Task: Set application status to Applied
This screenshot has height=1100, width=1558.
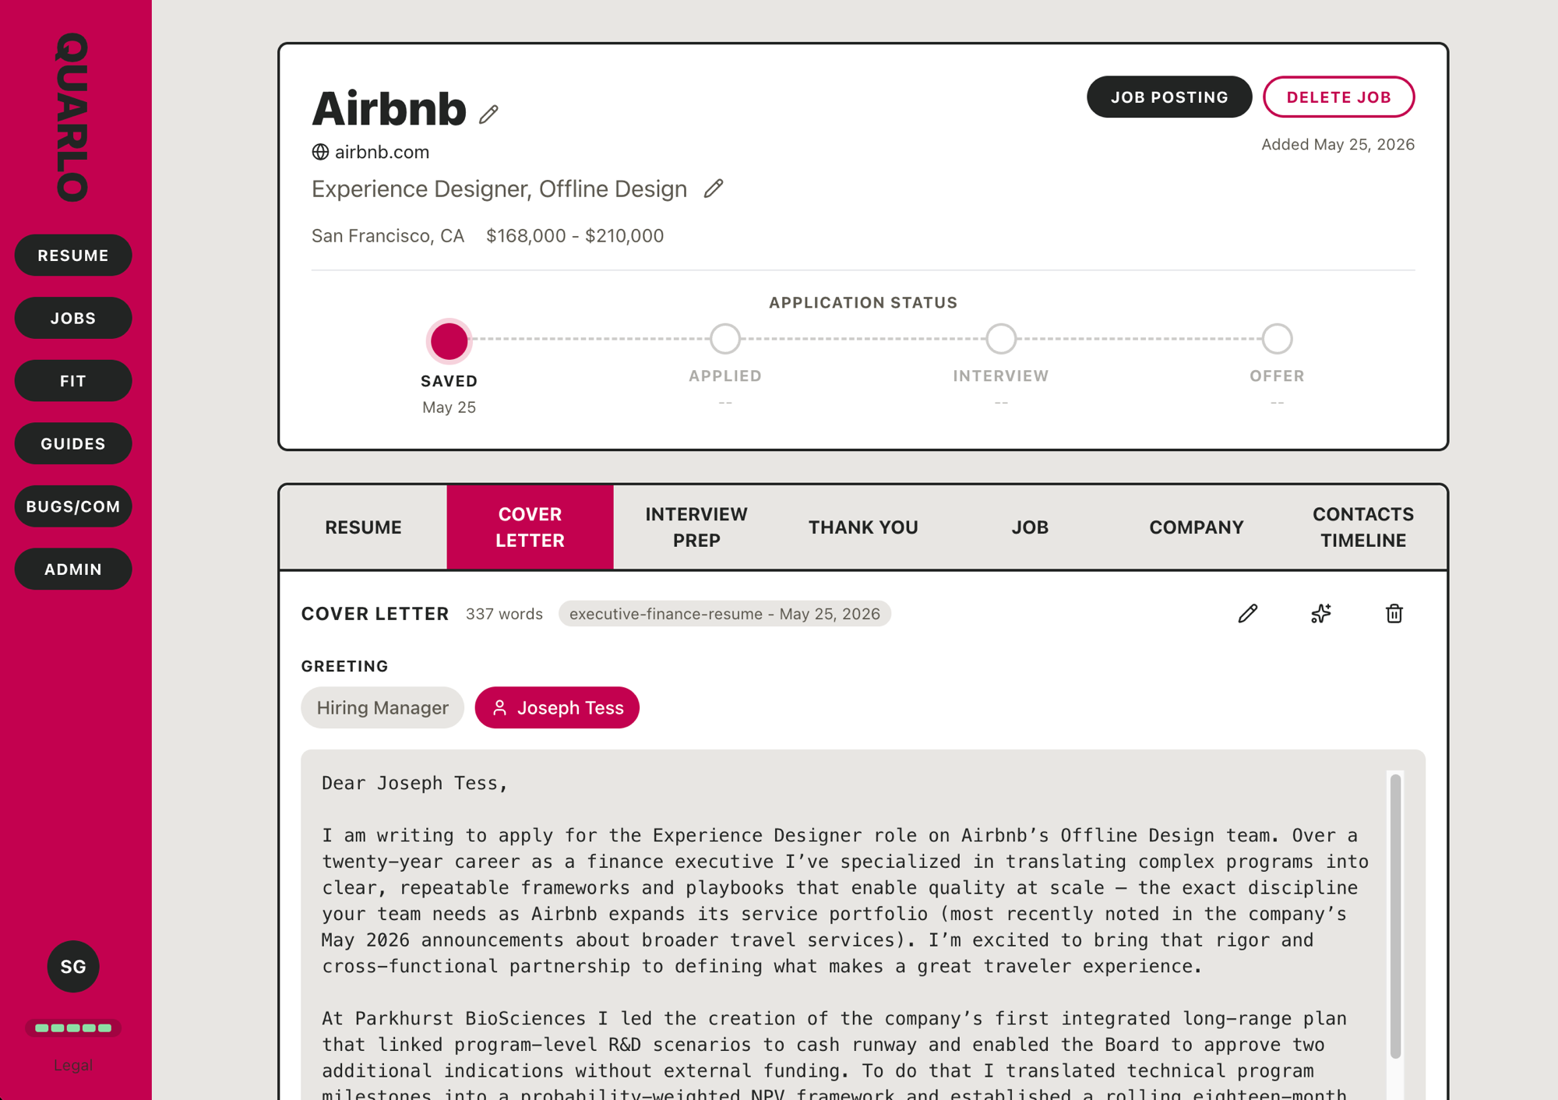Action: click(725, 339)
